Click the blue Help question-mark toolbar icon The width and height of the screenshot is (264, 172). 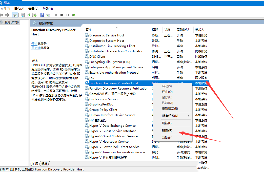pos(42,15)
